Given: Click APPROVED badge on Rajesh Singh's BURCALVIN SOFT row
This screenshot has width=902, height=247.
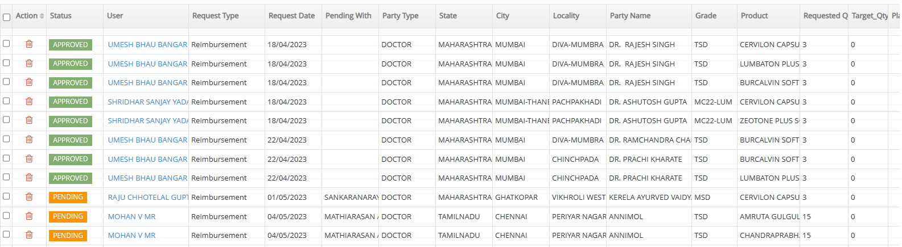Looking at the screenshot, I should tap(71, 82).
